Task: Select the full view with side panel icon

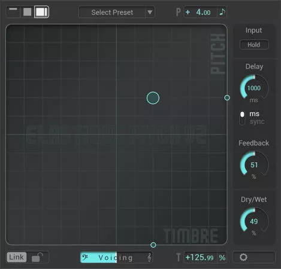Action: (x=41, y=12)
